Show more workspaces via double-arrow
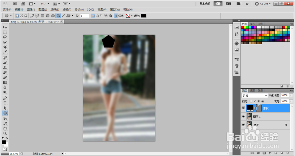Viewport: 295px width, 156px height. point(247,4)
